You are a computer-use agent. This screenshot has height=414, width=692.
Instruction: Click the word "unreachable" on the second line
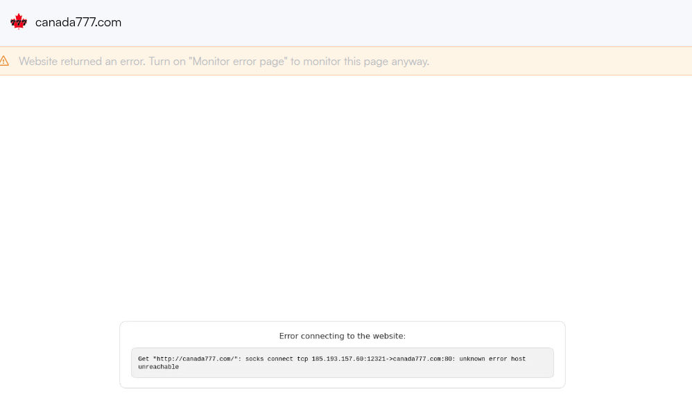[x=158, y=367]
